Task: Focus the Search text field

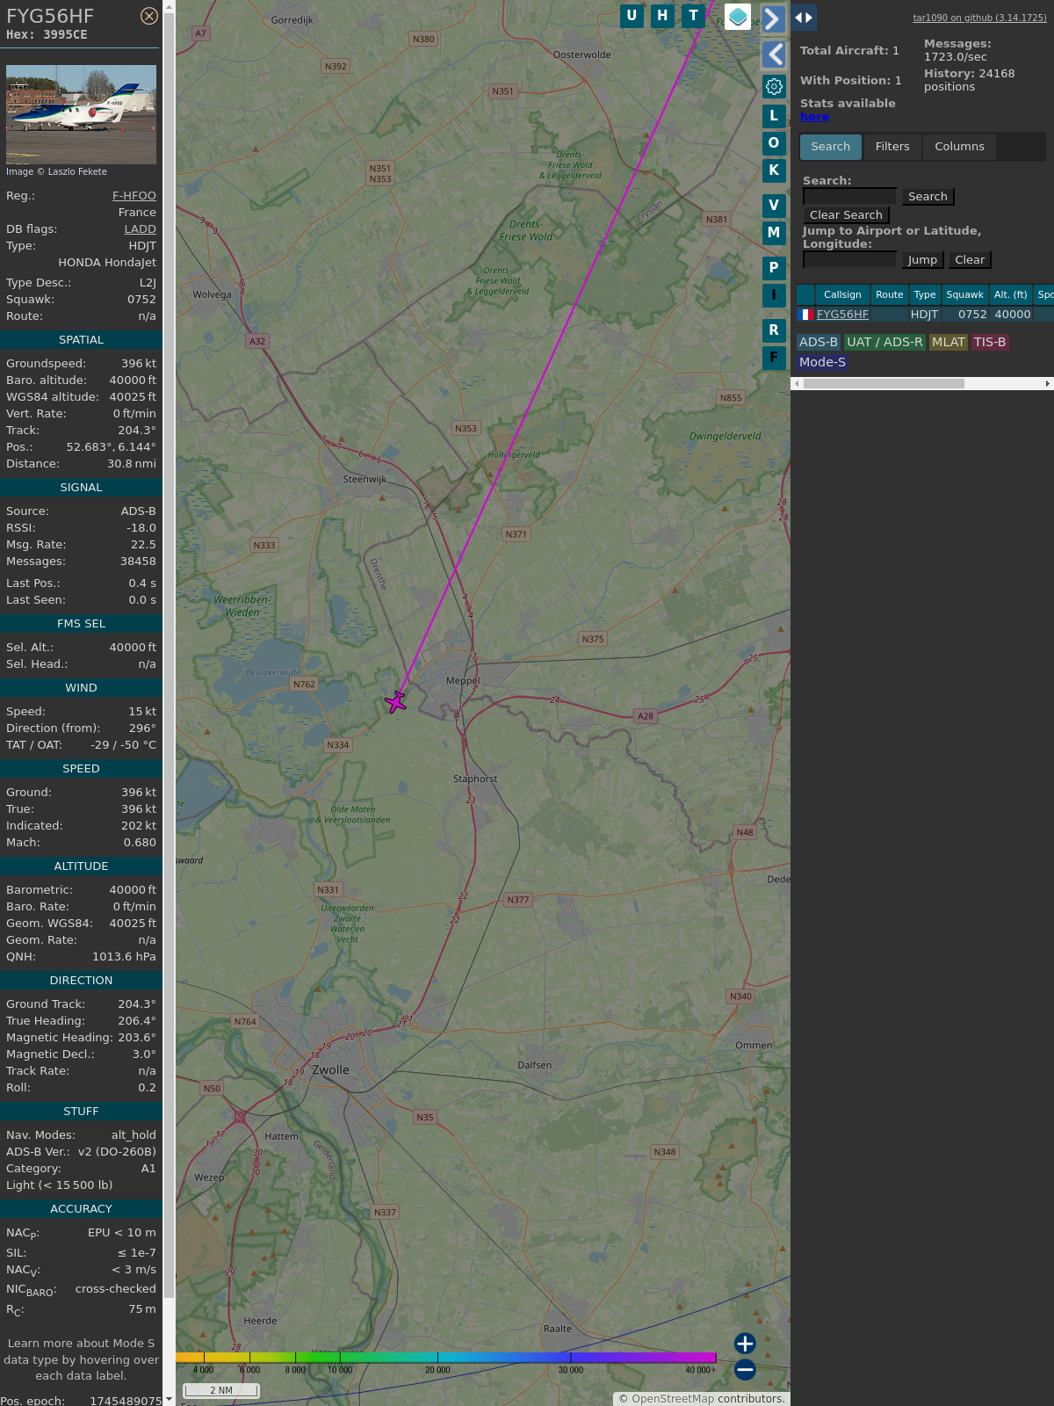Action: click(849, 197)
